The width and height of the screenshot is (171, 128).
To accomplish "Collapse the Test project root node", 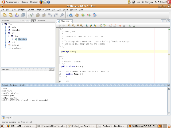I will click(2, 24).
